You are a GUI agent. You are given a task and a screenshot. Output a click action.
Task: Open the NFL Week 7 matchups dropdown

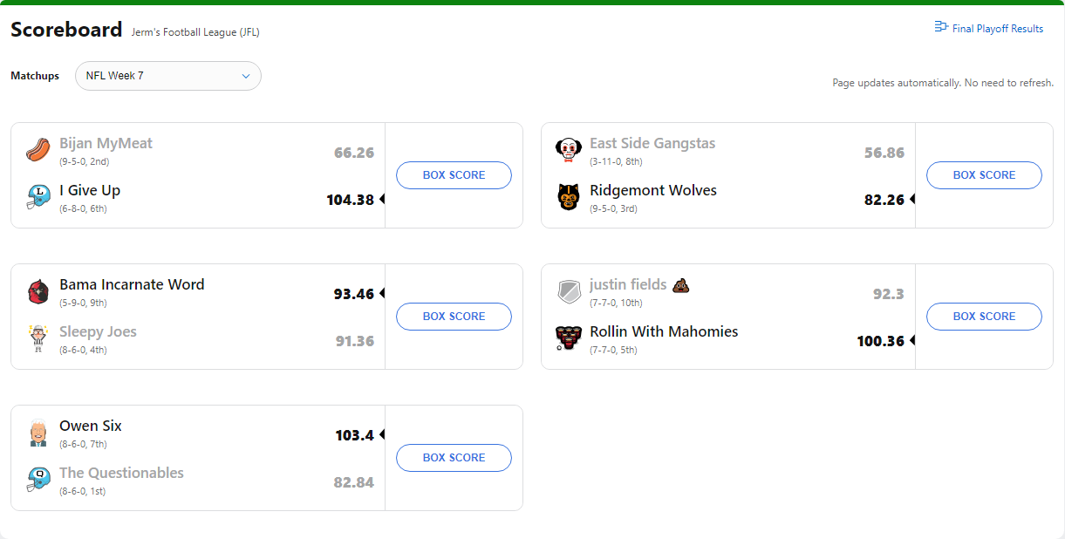168,76
